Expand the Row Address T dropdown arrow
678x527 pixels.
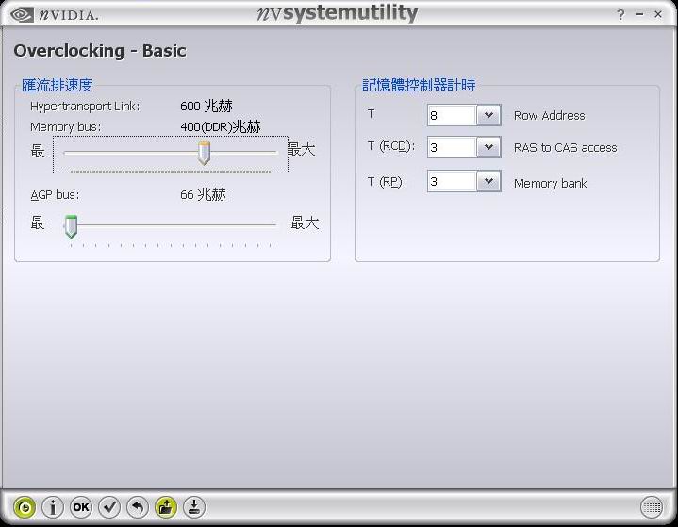488,115
